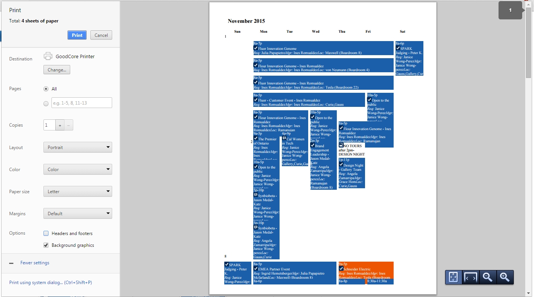Uncheck Background graphics option

pyautogui.click(x=46, y=245)
